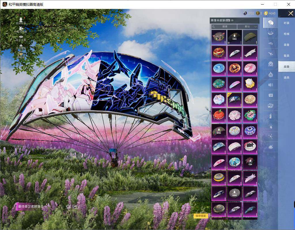The width and height of the screenshot is (295, 230).
Task: Download the dark parachute skin marked 108KB
Action: point(235,37)
